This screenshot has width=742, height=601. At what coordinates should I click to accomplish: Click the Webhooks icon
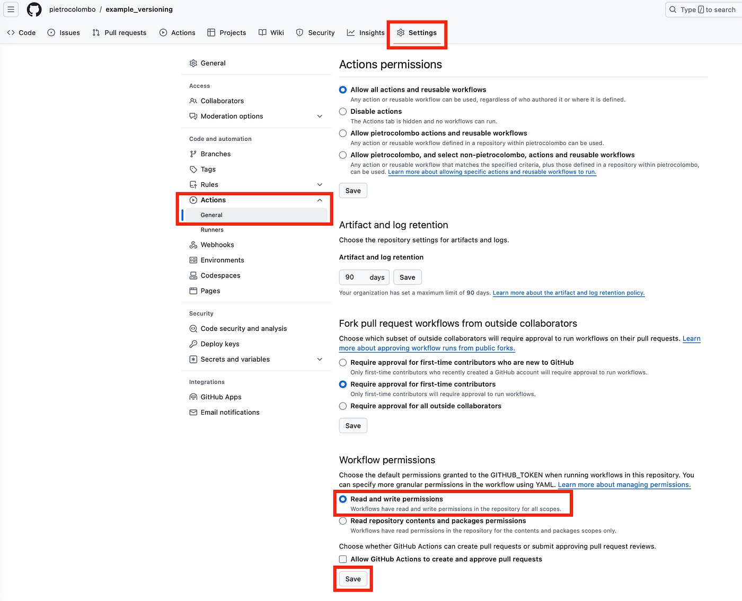(x=193, y=245)
